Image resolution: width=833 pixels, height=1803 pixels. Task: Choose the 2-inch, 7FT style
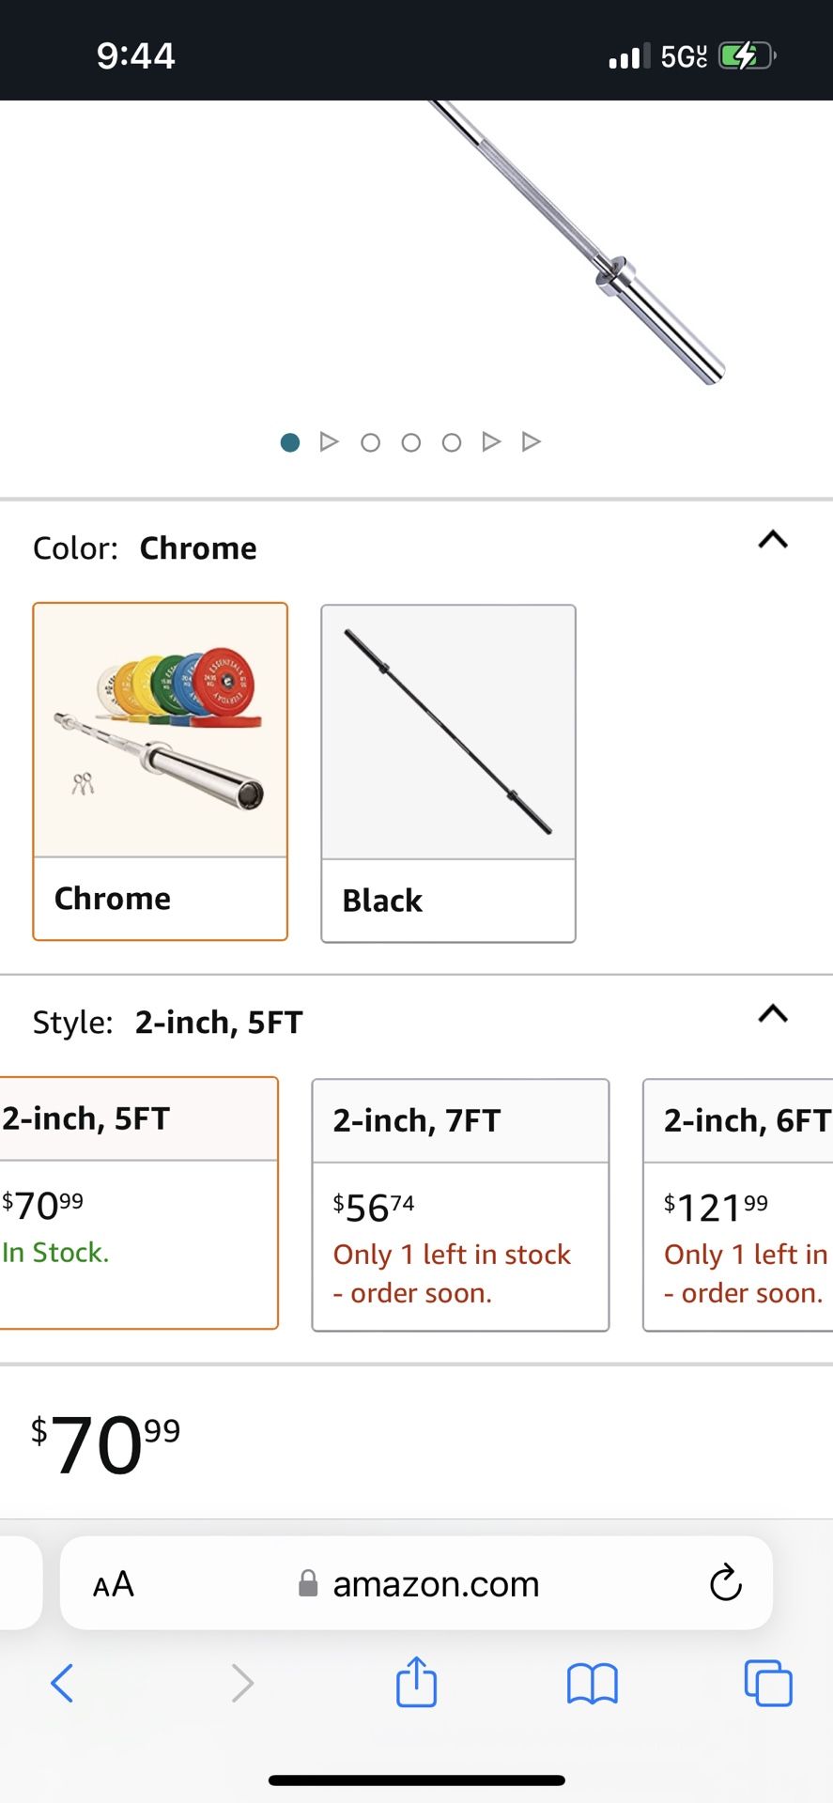click(460, 1205)
